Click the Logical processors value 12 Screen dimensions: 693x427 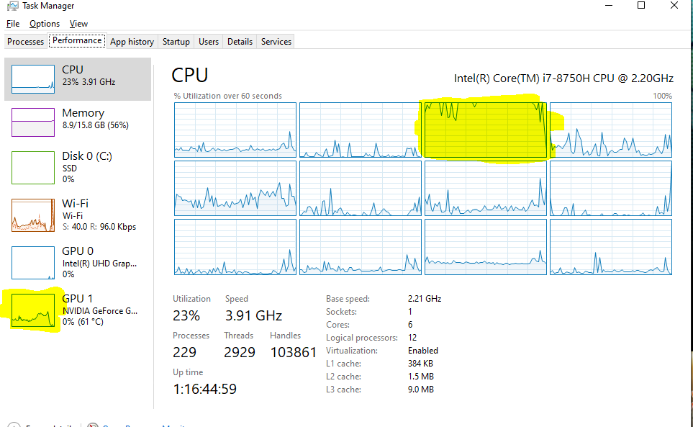coord(412,338)
